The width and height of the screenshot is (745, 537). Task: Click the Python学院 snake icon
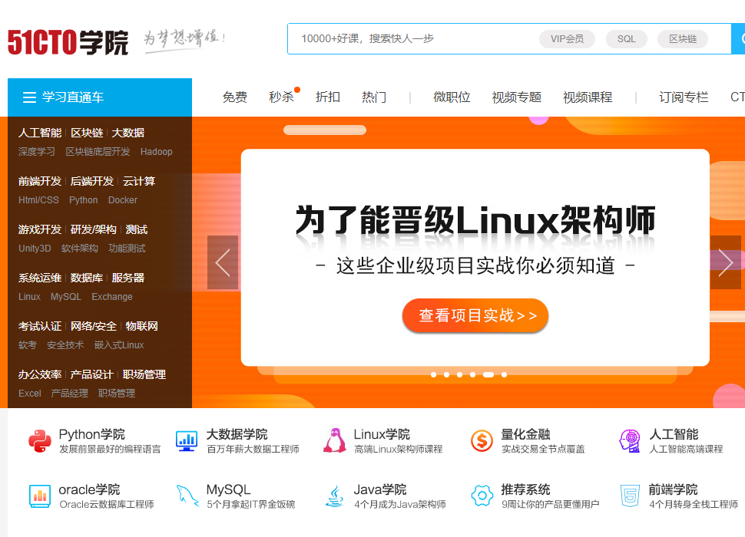point(40,440)
